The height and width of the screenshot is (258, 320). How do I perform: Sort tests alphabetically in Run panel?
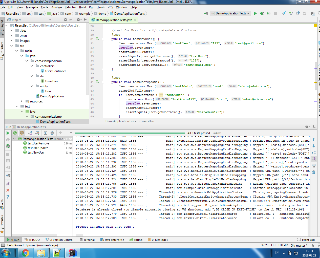[30, 133]
